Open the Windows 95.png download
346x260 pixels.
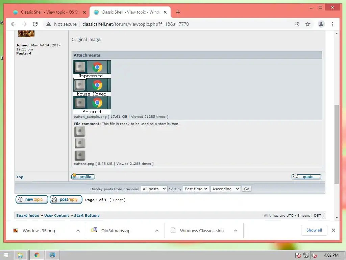[39, 231]
